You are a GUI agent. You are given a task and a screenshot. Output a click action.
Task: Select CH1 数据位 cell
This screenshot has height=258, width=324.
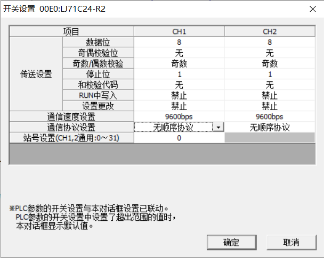[179, 42]
